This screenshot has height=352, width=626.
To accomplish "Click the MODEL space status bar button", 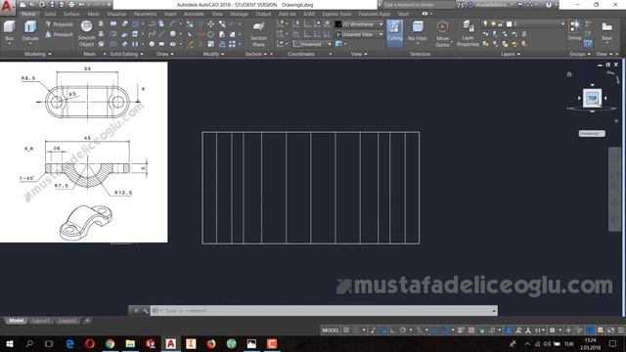I will [331, 330].
